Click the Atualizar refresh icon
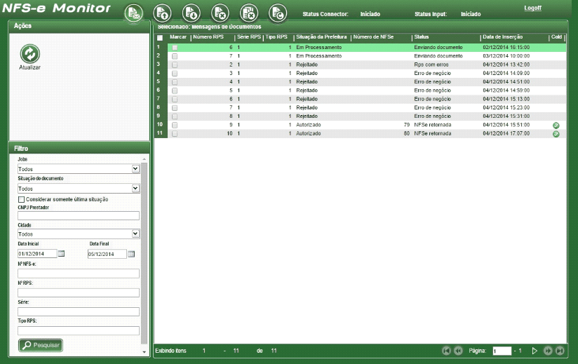Viewport: 578px width, 364px height. [x=30, y=53]
